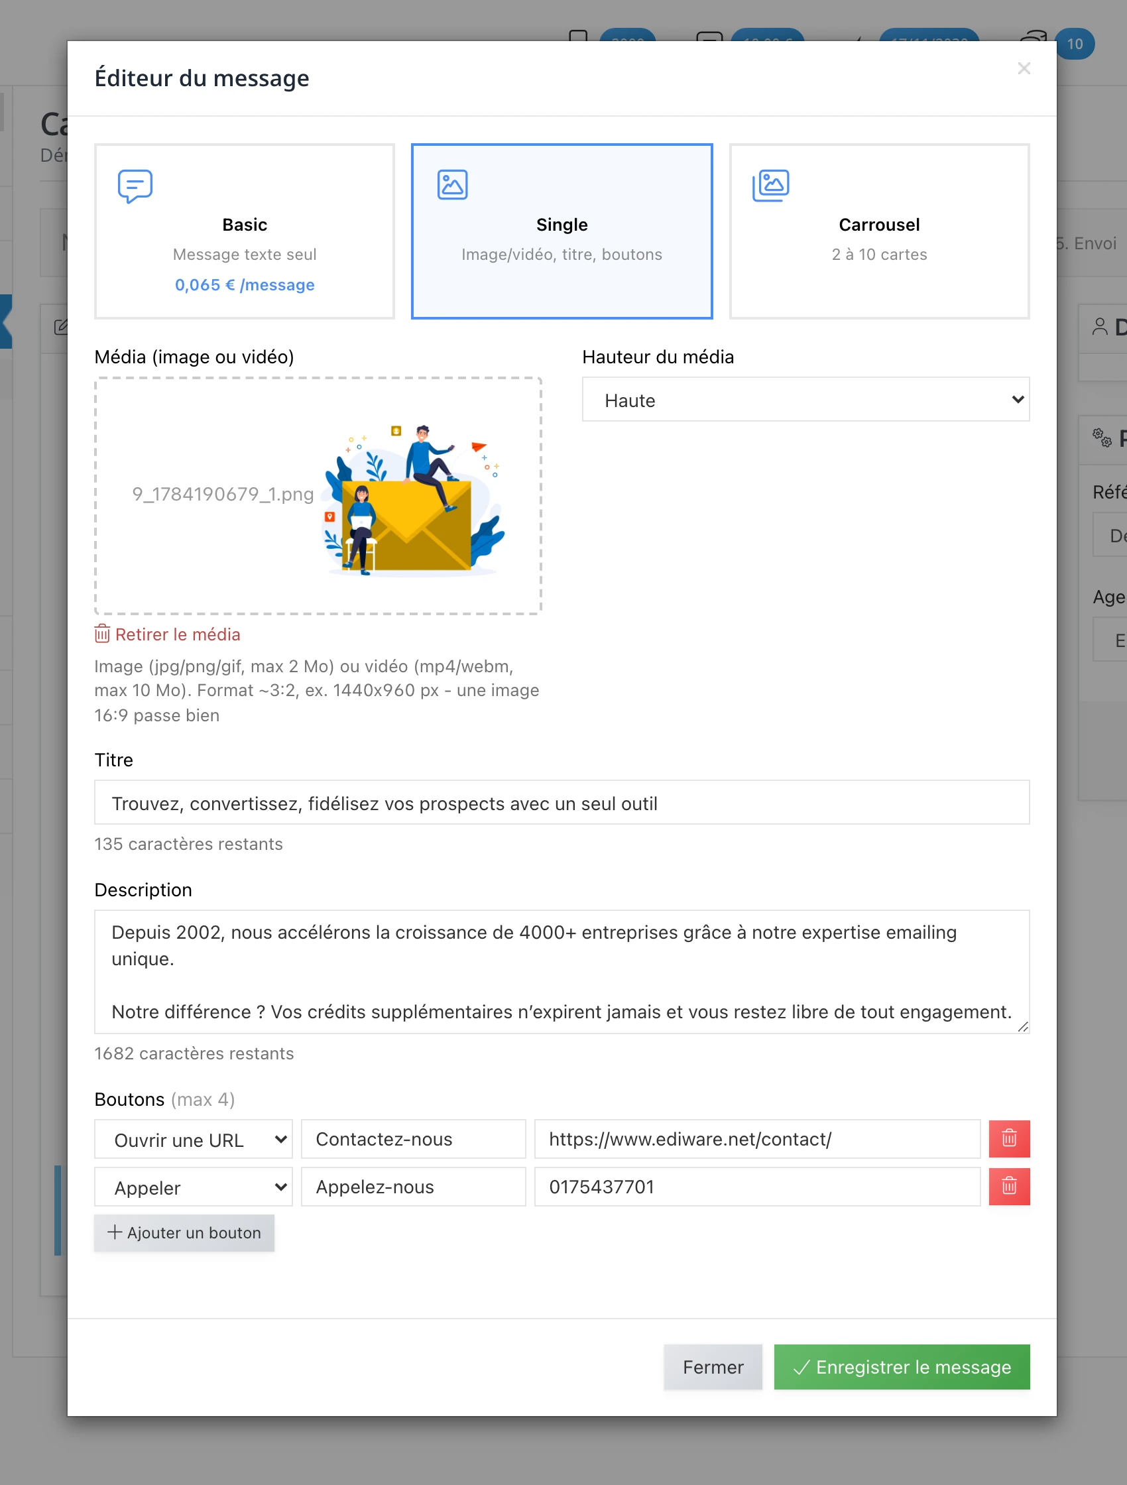The width and height of the screenshot is (1127, 1485).
Task: Delete the Contactez-nous button row
Action: tap(1009, 1138)
